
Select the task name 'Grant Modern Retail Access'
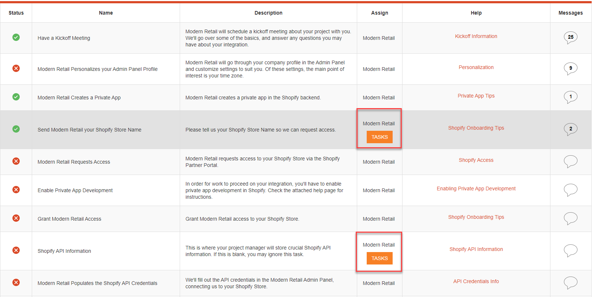coord(69,219)
